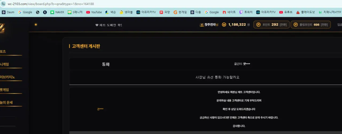This screenshot has width=342, height=134.
Task: Open the 네이트 bookmark
Action: pyautogui.click(x=229, y=12)
